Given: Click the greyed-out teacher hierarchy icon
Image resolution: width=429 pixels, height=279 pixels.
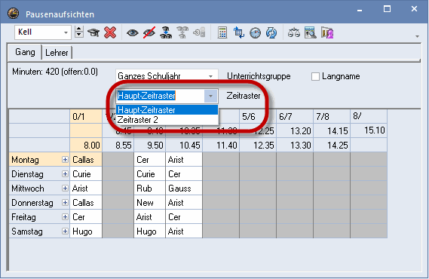Looking at the screenshot, I should tap(182, 32).
